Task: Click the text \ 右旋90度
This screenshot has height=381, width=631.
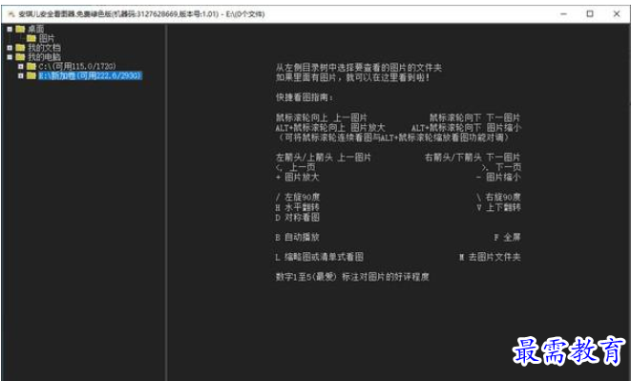Action: 498,198
